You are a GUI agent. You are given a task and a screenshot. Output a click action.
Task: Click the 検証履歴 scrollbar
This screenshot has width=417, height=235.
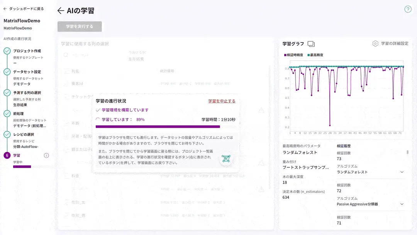[407, 152]
